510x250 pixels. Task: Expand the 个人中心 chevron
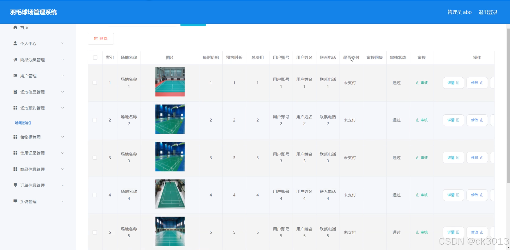pyautogui.click(x=63, y=43)
